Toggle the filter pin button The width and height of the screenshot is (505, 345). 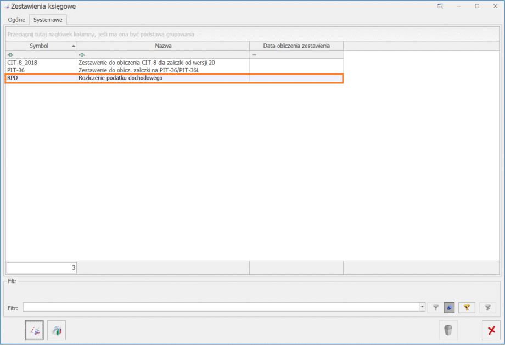pos(449,308)
